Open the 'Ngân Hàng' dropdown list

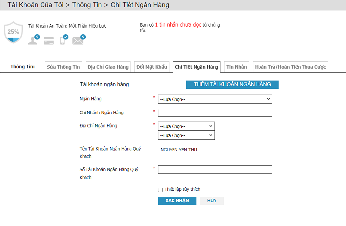point(215,99)
